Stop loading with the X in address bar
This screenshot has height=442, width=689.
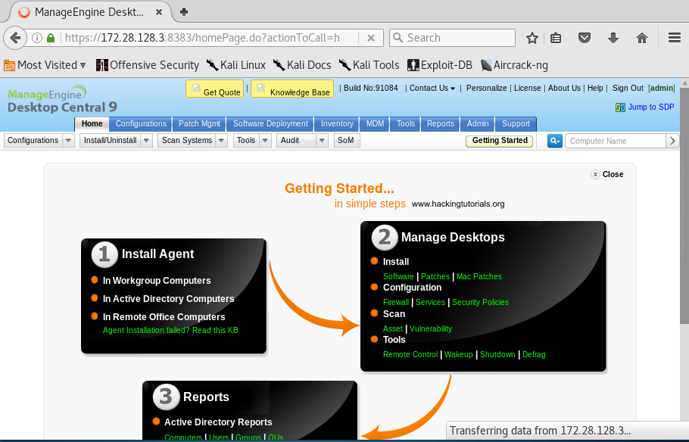click(371, 38)
